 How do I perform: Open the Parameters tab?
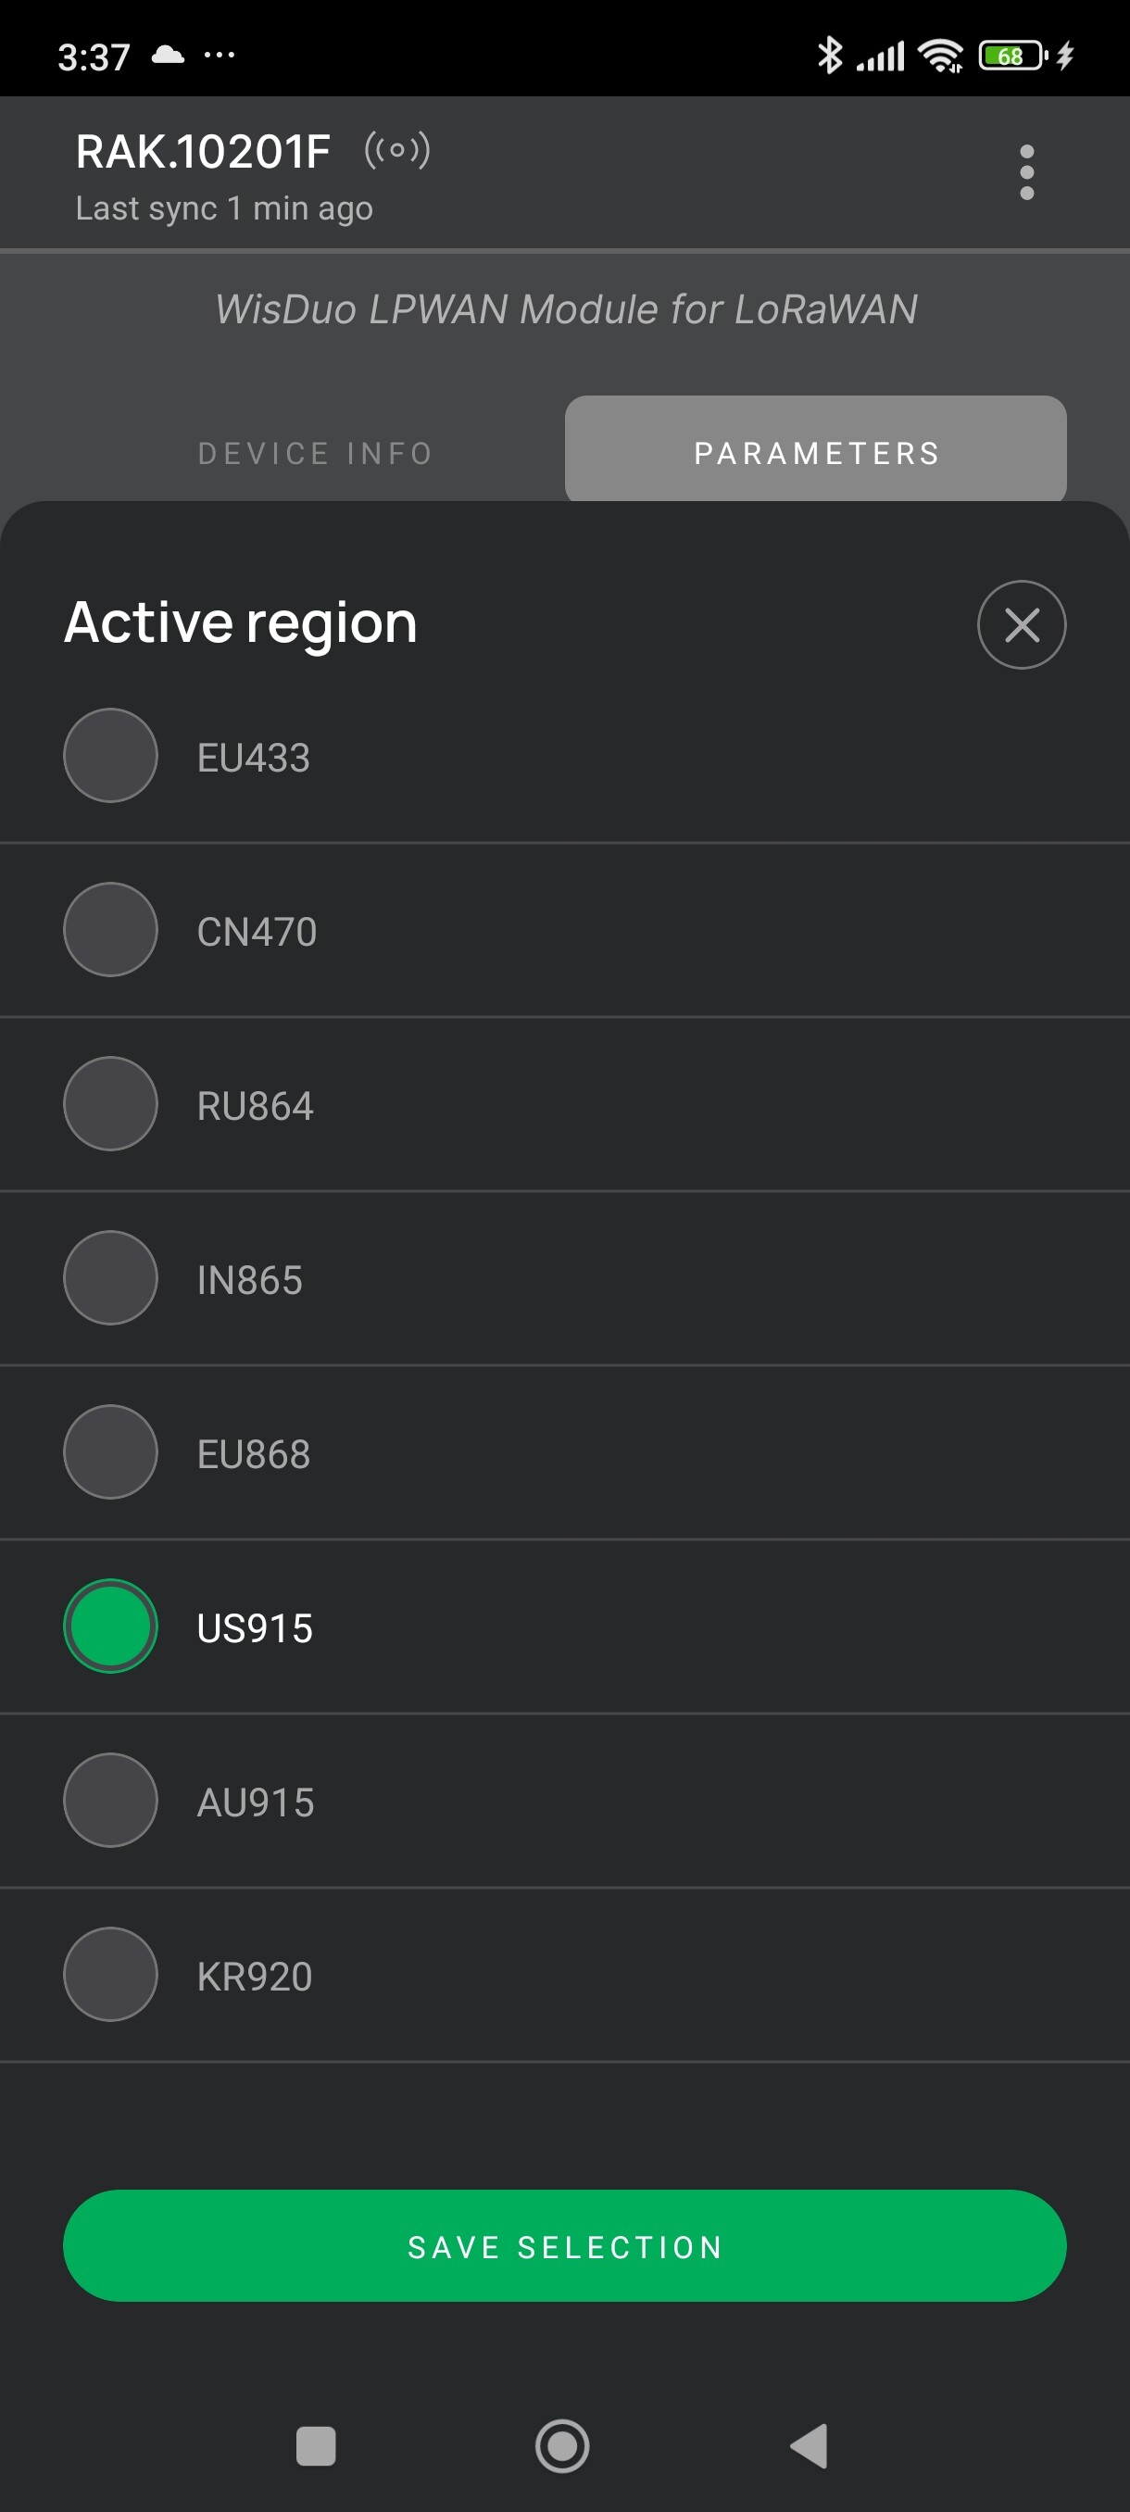point(815,452)
